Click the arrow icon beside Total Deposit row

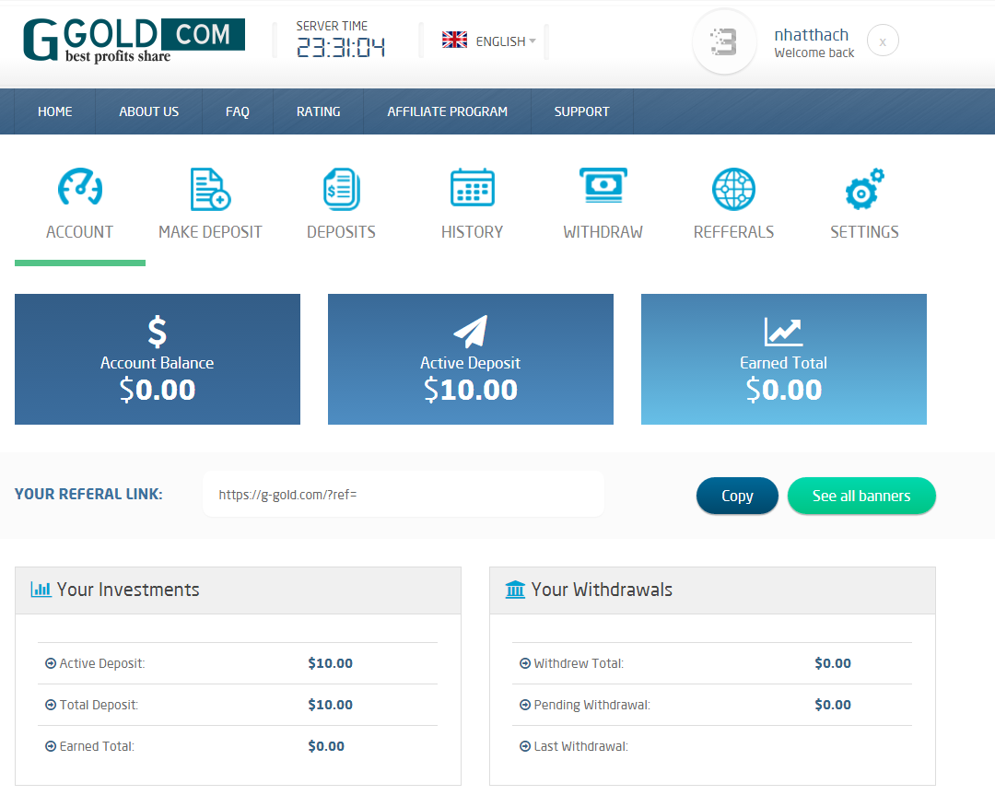click(x=51, y=705)
